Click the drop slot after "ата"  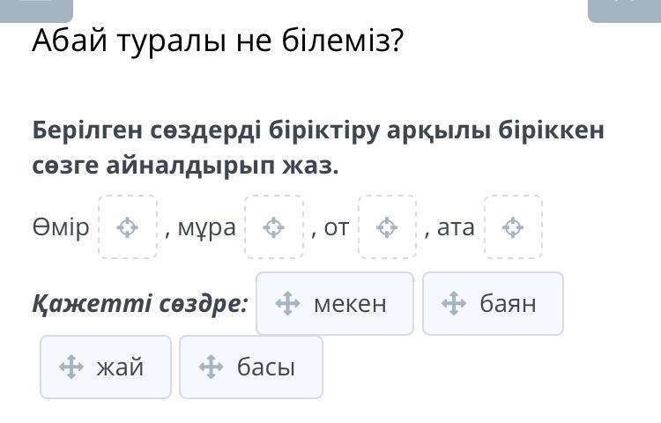(x=513, y=227)
